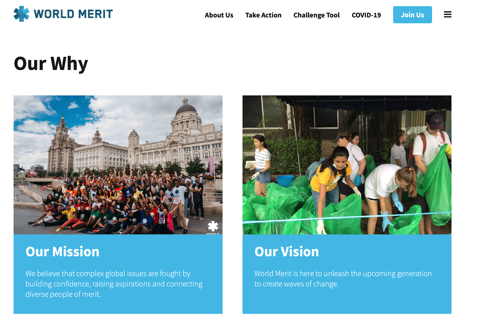Open the About Us menu item
This screenshot has height=325, width=477.
coord(219,15)
